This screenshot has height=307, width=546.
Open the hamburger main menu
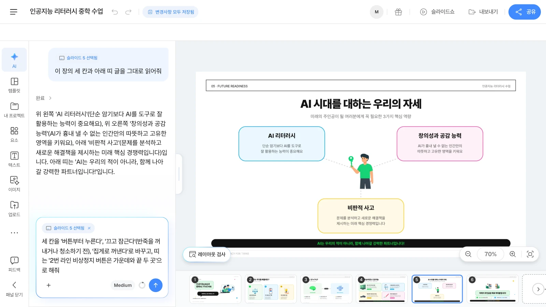click(14, 12)
